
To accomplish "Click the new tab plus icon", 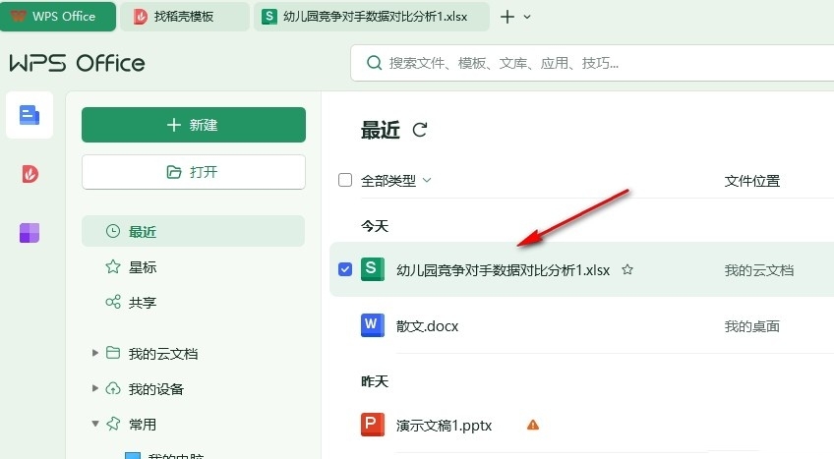I will 507,17.
